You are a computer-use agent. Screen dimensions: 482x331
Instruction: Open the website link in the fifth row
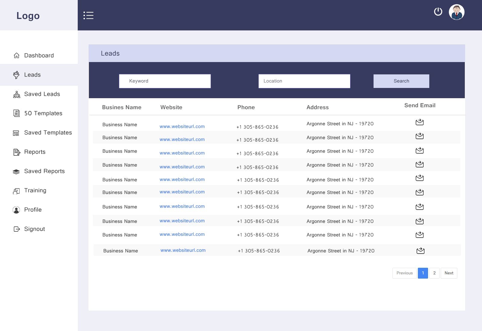click(182, 180)
